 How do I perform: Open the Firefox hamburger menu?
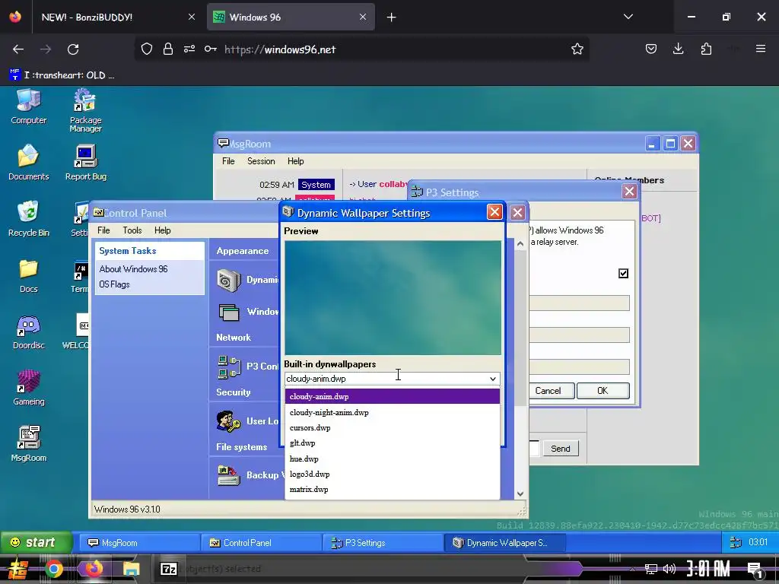click(x=760, y=49)
